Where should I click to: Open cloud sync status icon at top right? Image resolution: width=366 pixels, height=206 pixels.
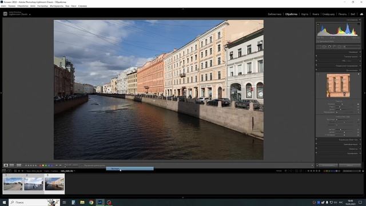pos(361,14)
